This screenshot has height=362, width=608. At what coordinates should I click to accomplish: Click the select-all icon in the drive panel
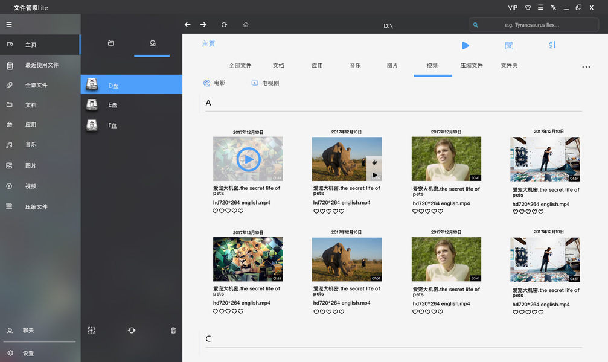point(91,330)
